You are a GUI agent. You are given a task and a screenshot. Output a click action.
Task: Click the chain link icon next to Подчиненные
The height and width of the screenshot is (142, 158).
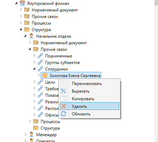40,56
